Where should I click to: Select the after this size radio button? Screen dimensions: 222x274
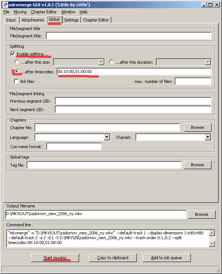pyautogui.click(x=17, y=62)
